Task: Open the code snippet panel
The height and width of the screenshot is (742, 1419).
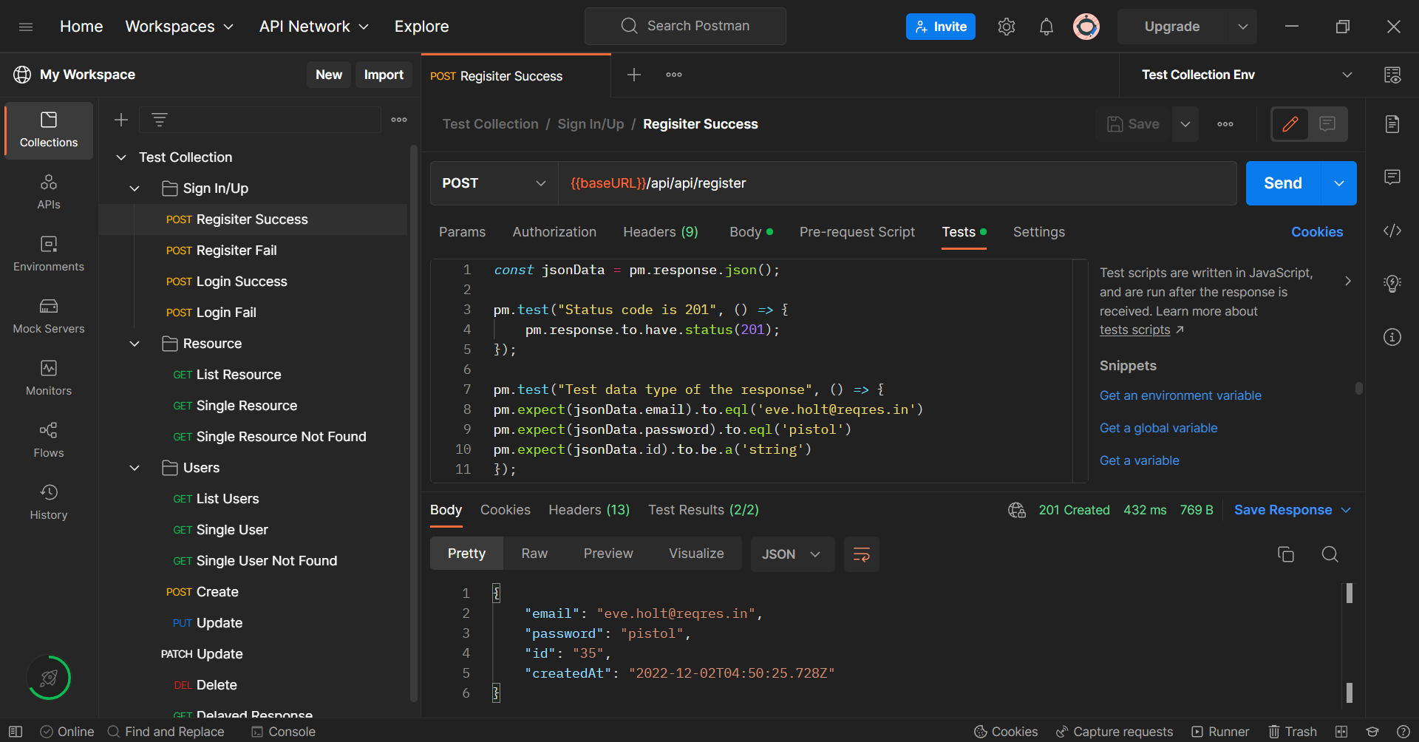Action: pos(1392,231)
